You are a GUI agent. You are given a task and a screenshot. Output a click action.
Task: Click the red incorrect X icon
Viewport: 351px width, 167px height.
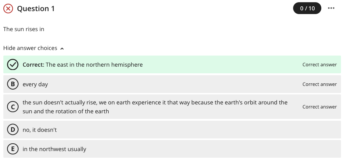(x=8, y=9)
